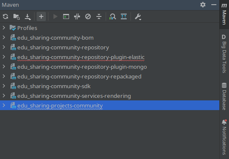Screen dimensions: 229x159
Task: Analyze Maven dependencies
Action: coord(112,16)
